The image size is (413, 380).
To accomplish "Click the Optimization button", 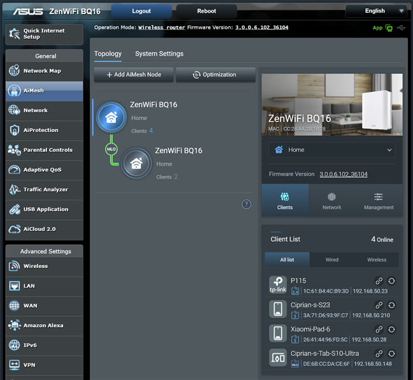I will [215, 75].
